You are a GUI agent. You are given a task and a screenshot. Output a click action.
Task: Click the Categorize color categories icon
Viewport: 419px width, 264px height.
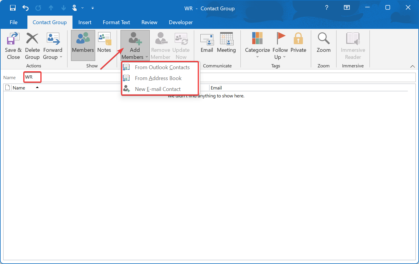pyautogui.click(x=257, y=39)
